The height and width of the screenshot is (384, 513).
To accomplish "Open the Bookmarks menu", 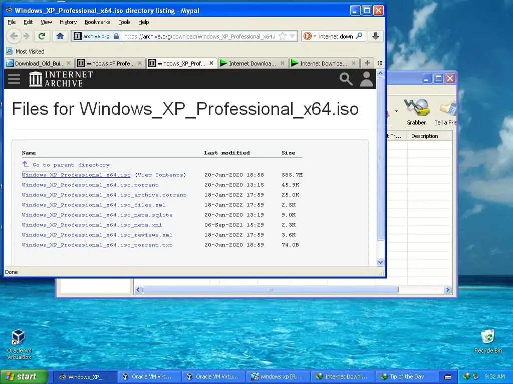I will [x=98, y=22].
